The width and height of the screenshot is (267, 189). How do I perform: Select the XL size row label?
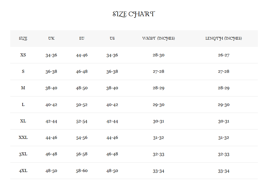pyautogui.click(x=23, y=121)
